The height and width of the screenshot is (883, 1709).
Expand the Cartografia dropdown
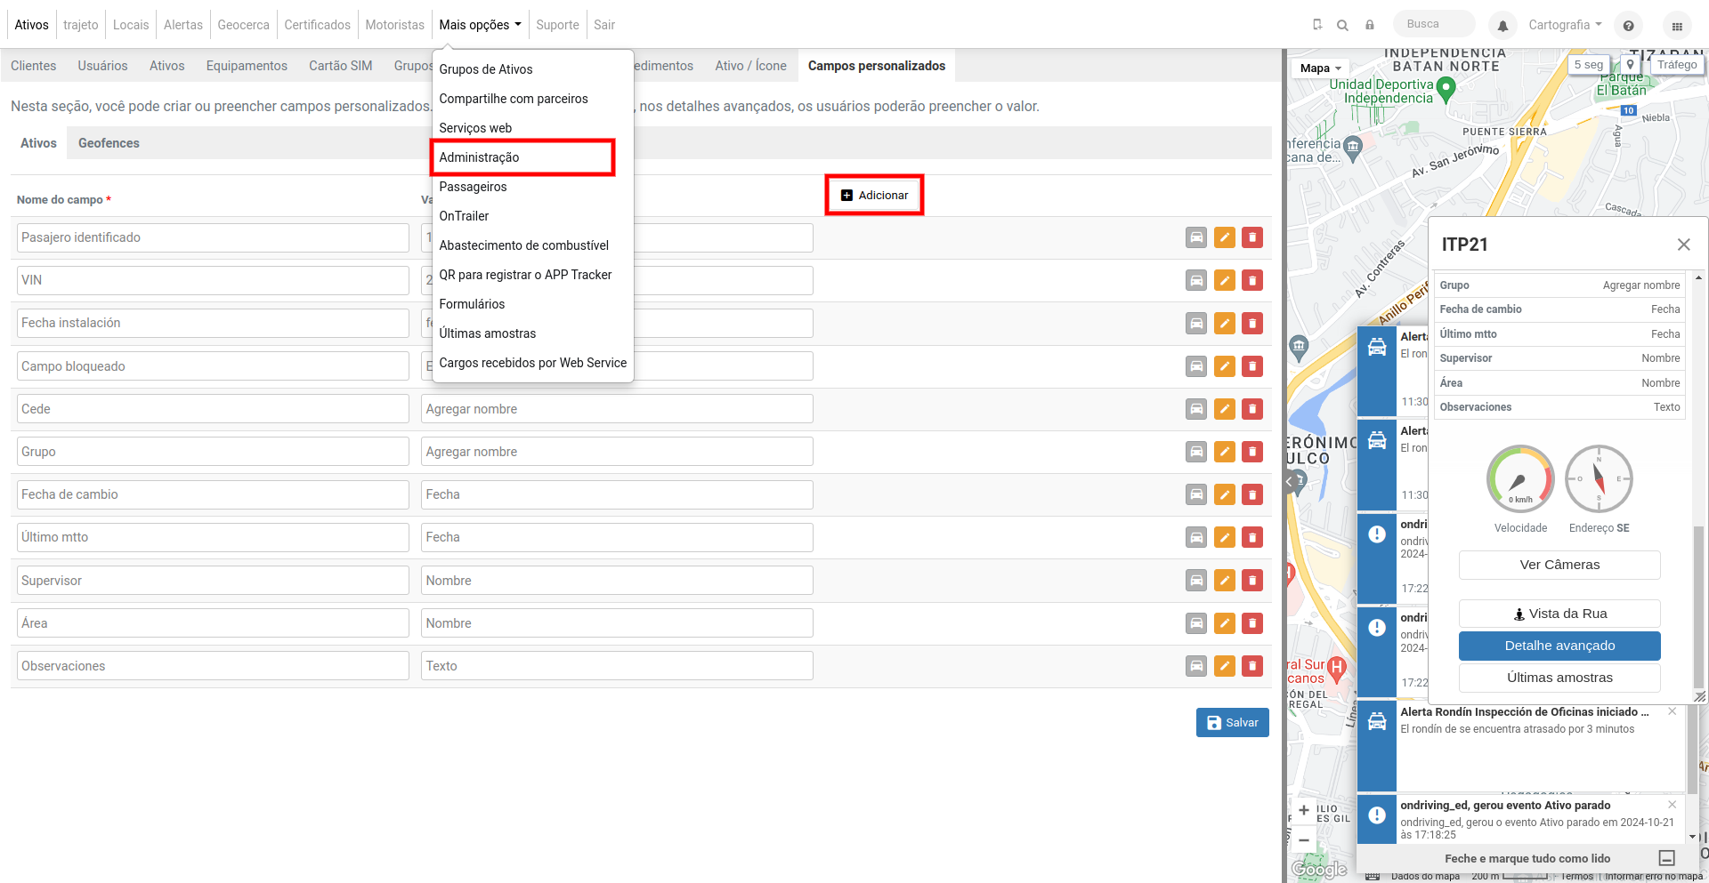point(1565,25)
